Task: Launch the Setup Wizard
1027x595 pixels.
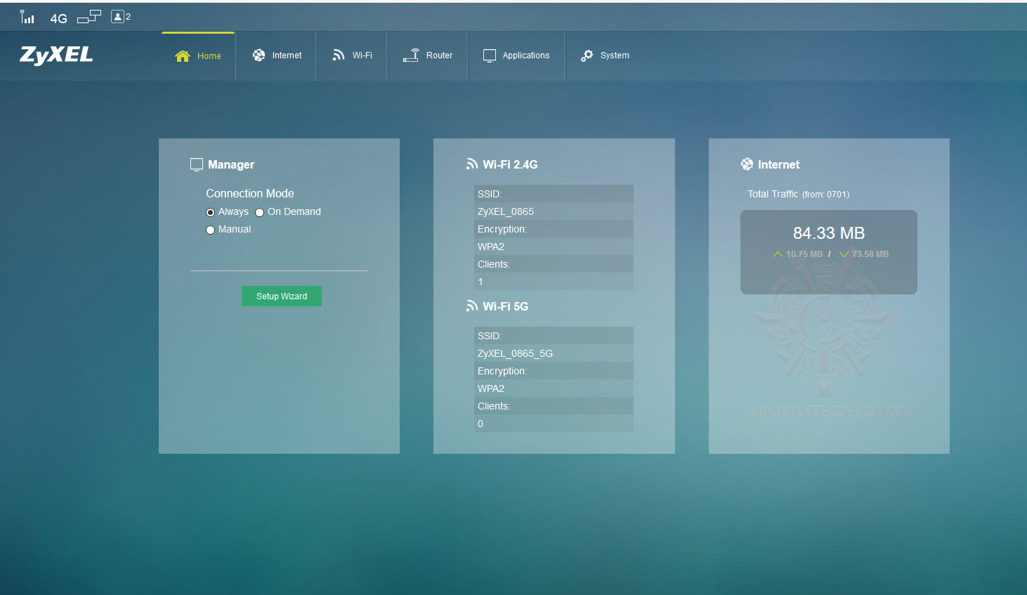Action: (x=282, y=296)
